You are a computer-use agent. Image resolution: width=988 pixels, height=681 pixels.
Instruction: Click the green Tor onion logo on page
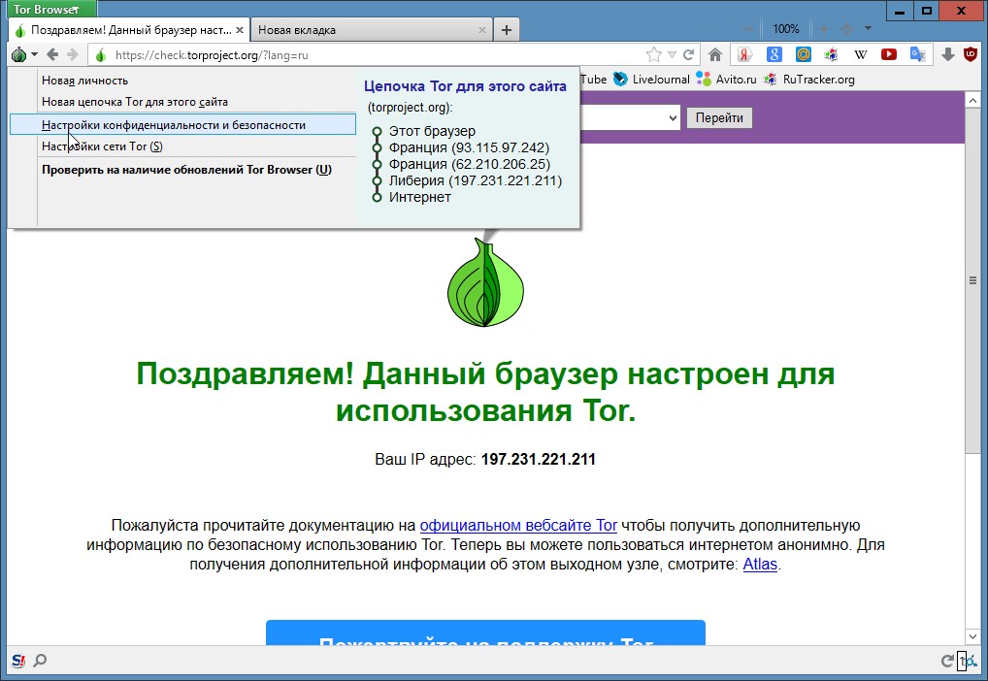point(485,282)
